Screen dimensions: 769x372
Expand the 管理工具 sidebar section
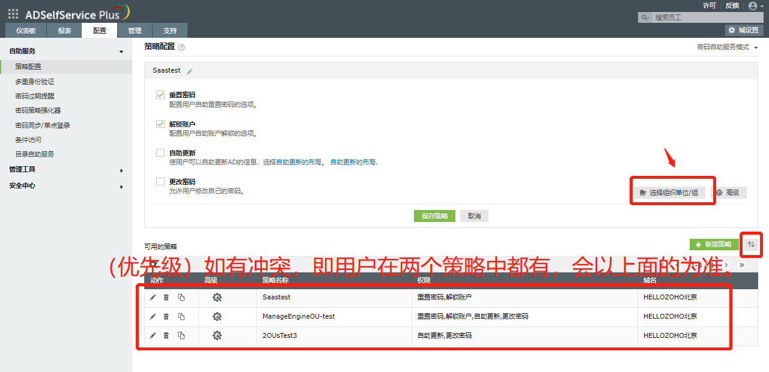click(x=65, y=170)
